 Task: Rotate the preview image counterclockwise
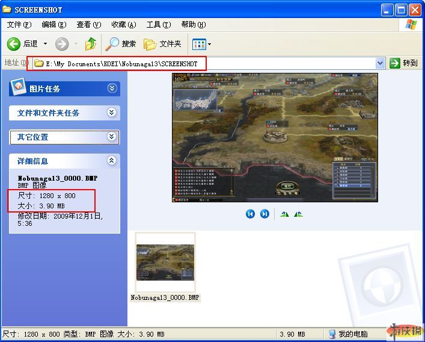(x=298, y=214)
